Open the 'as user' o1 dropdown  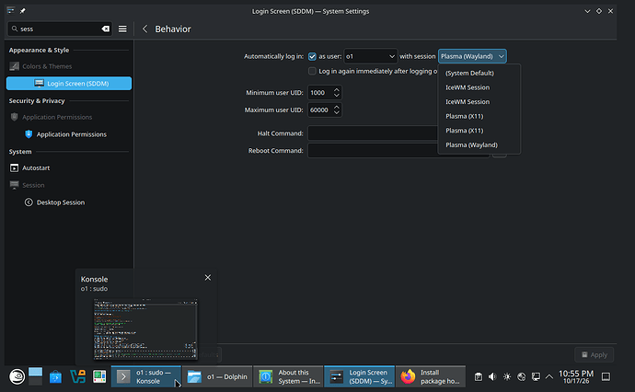pyautogui.click(x=370, y=56)
